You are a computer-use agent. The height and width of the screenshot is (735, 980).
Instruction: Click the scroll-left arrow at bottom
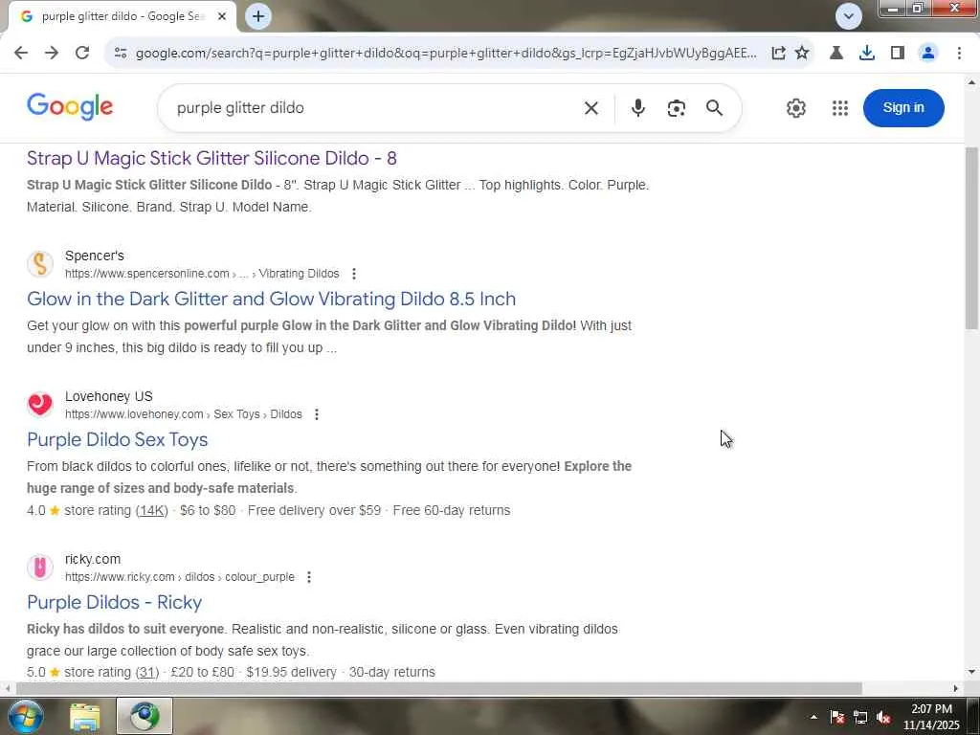(7, 689)
